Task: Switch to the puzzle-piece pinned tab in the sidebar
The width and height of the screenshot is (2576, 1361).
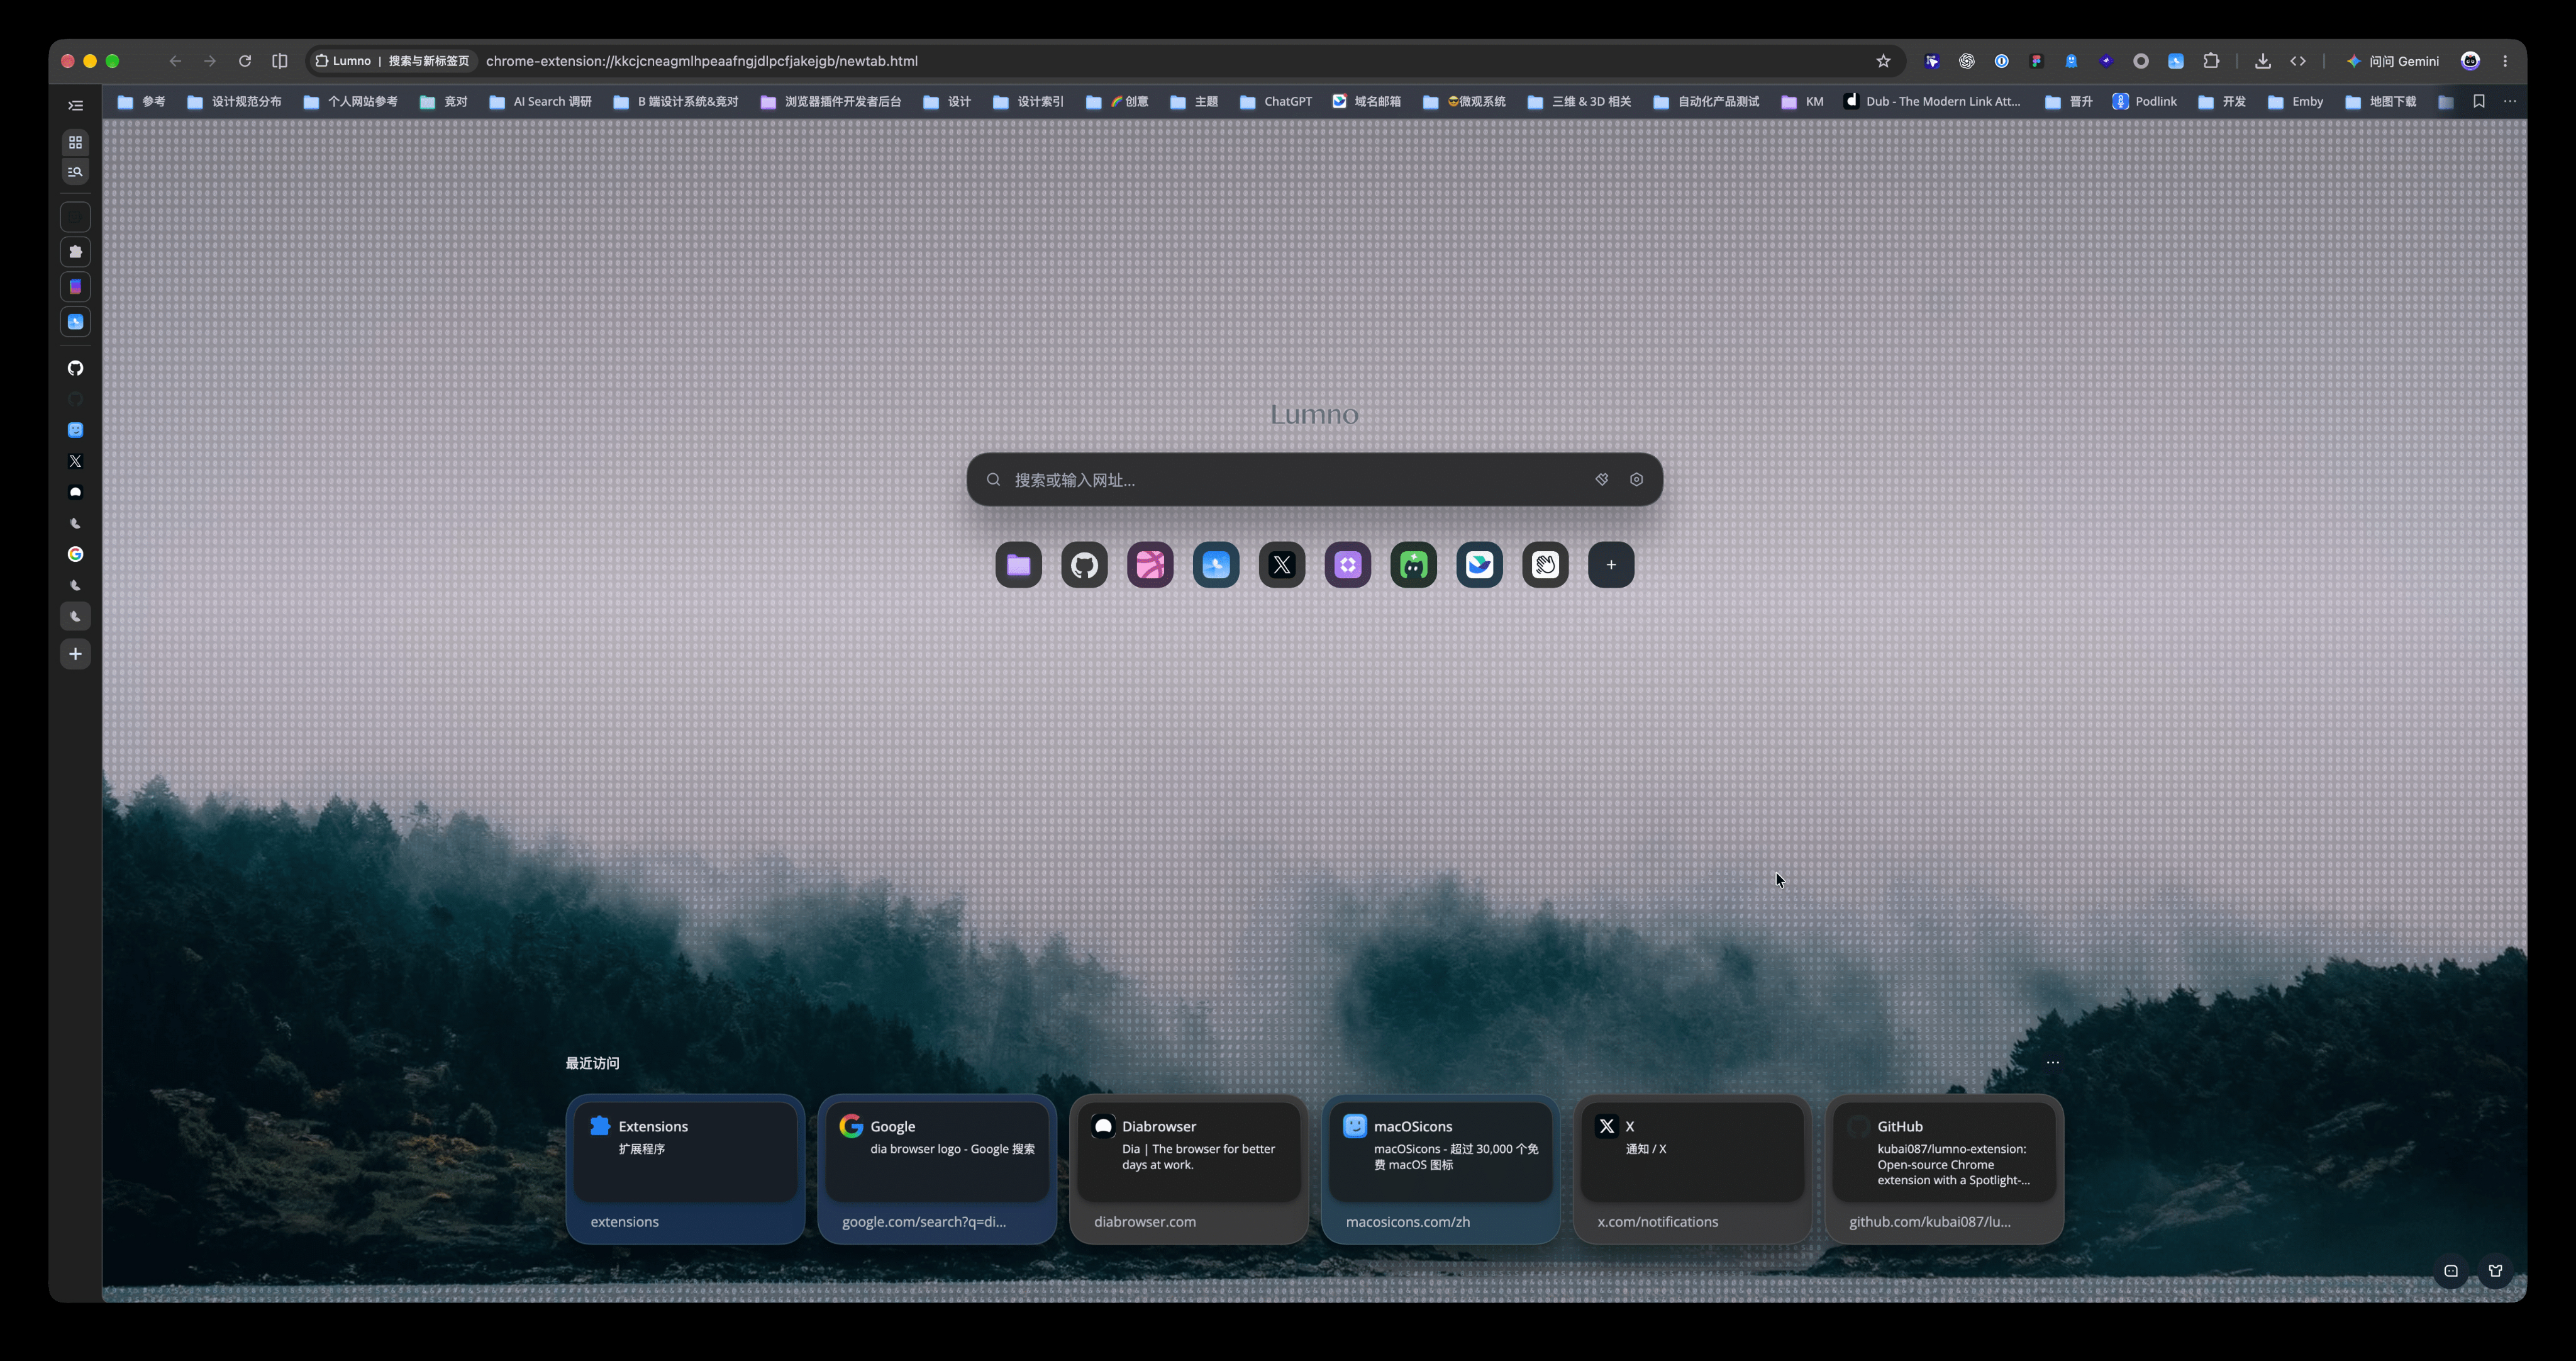Action: click(x=75, y=252)
